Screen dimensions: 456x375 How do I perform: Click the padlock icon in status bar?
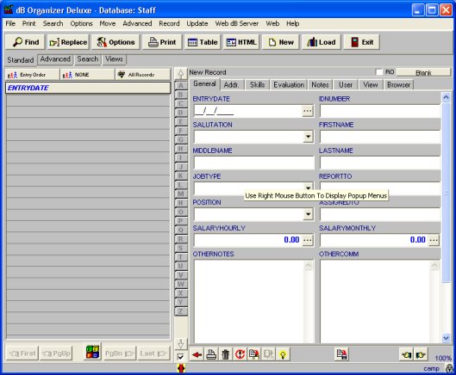450,368
